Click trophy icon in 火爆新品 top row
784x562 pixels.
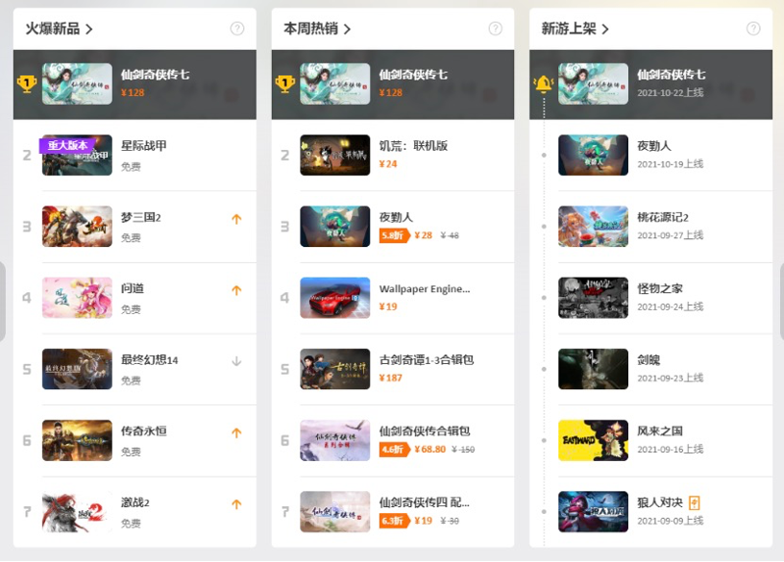tap(27, 84)
